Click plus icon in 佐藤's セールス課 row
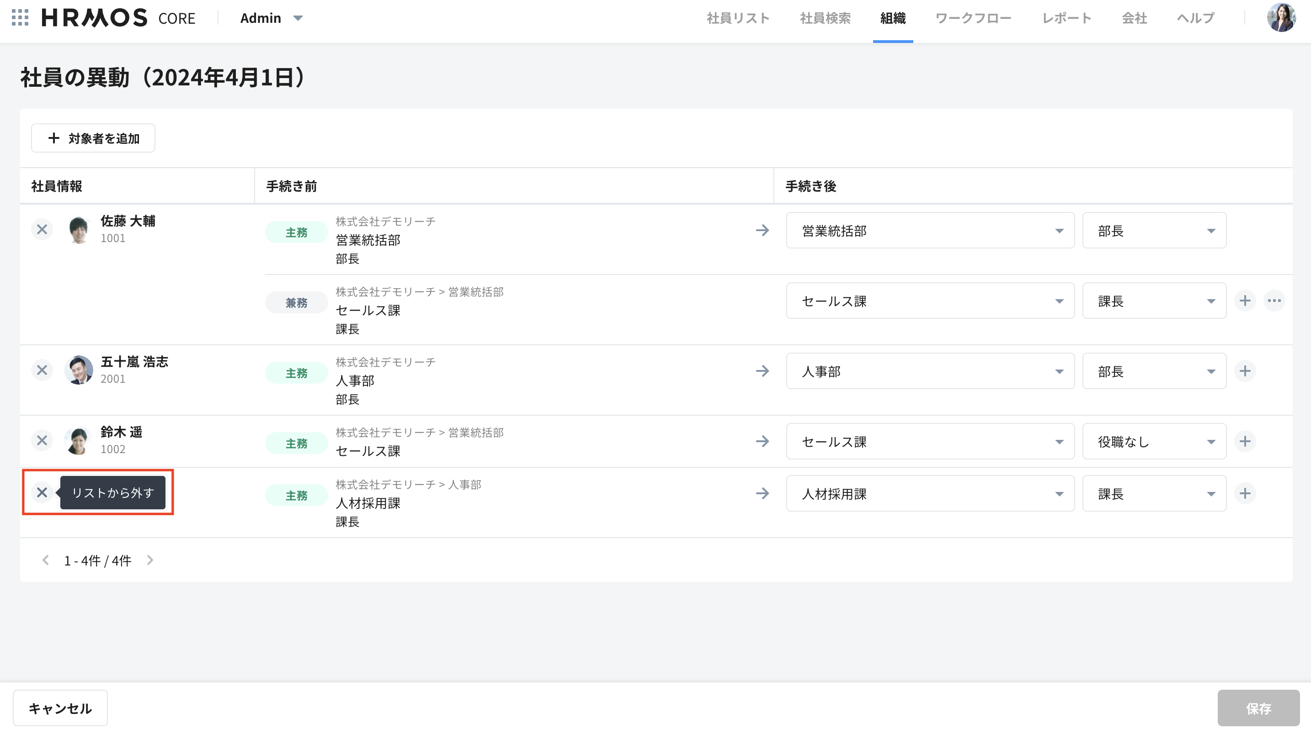The height and width of the screenshot is (729, 1311). [x=1245, y=301]
